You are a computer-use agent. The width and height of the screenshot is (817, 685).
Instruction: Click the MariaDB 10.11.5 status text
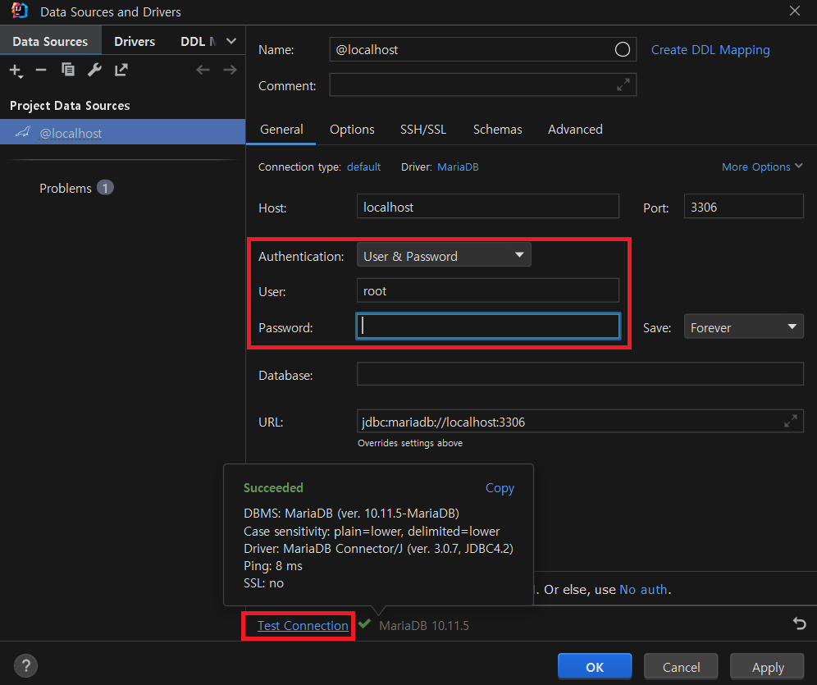[424, 625]
